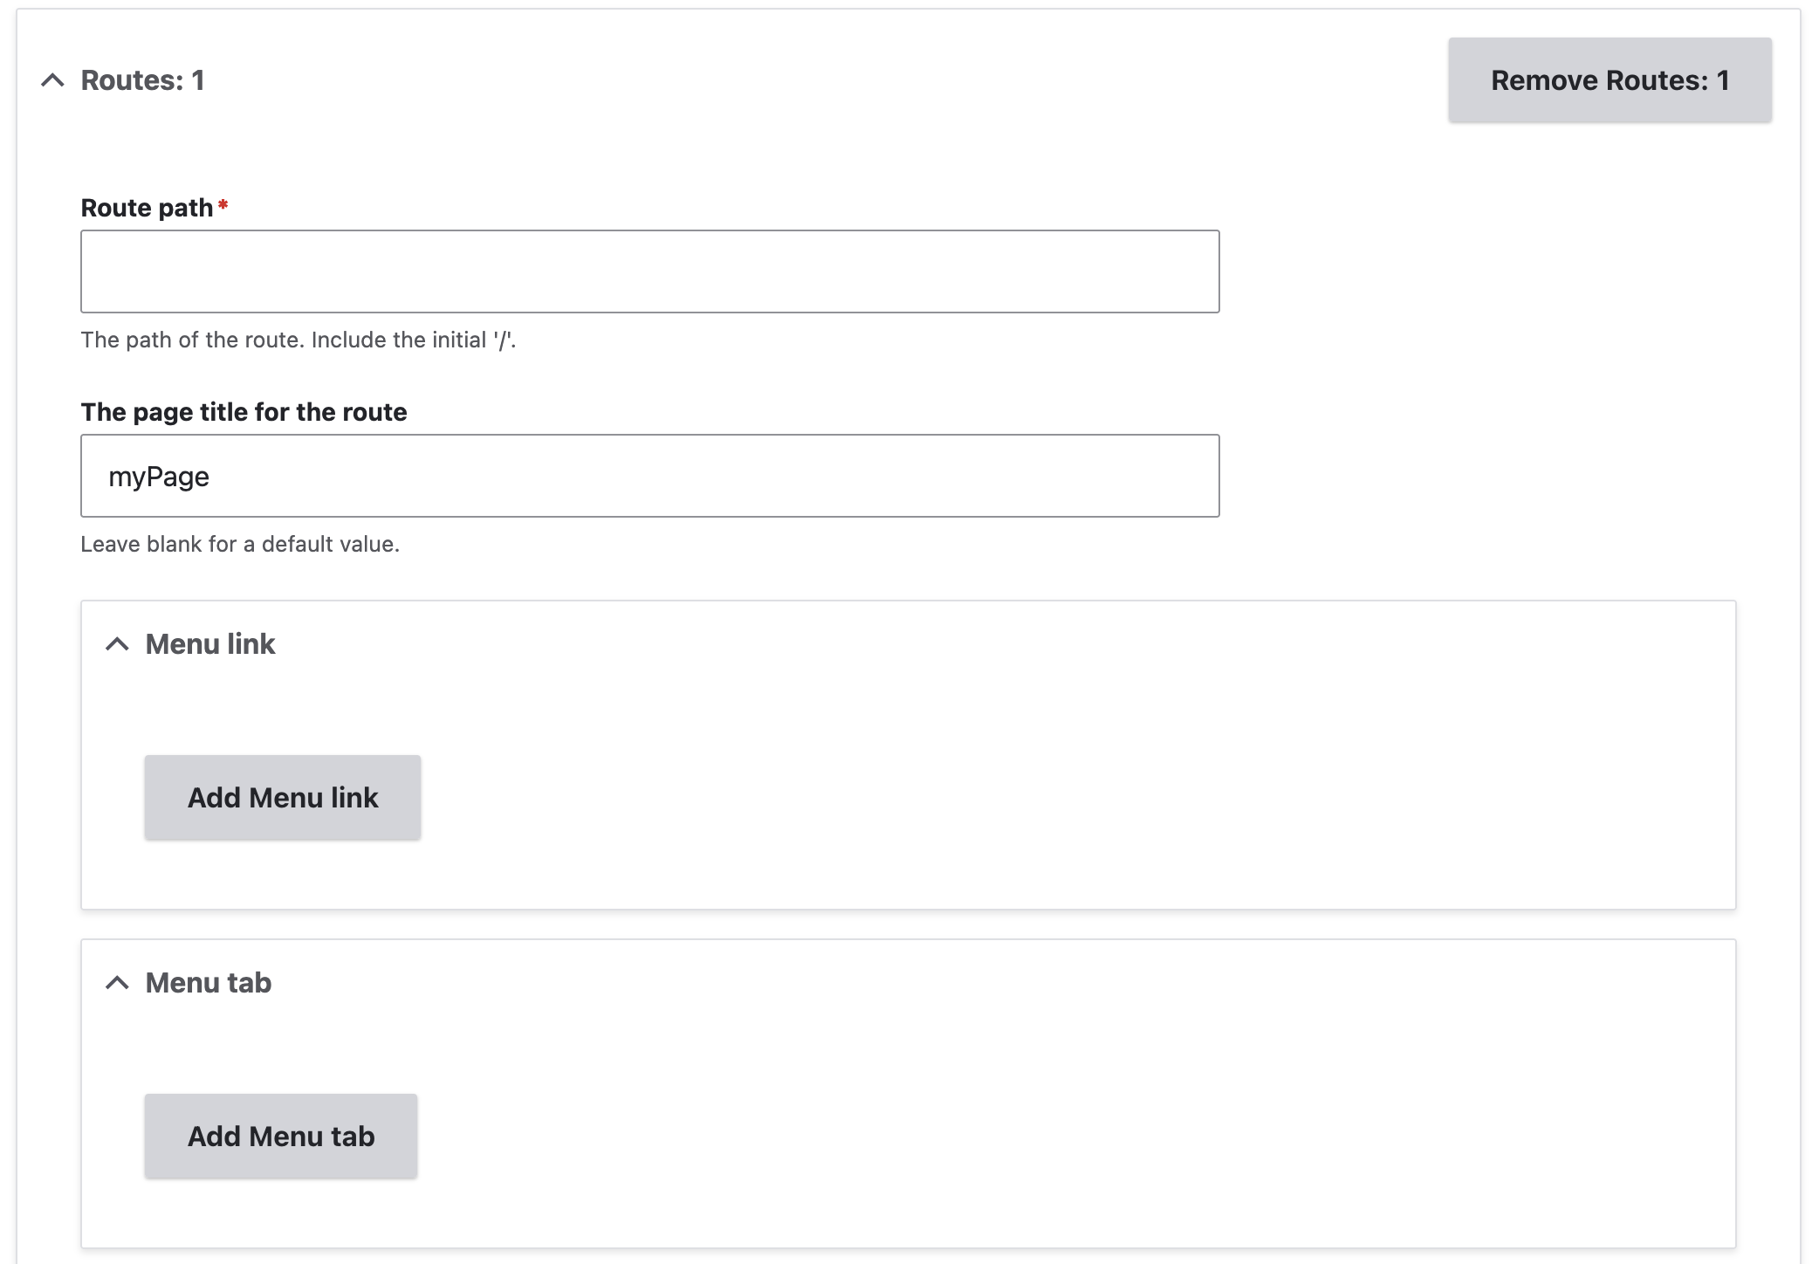Click the red required asterisk marker
Viewport: 1812px width, 1264px height.
coord(223,205)
